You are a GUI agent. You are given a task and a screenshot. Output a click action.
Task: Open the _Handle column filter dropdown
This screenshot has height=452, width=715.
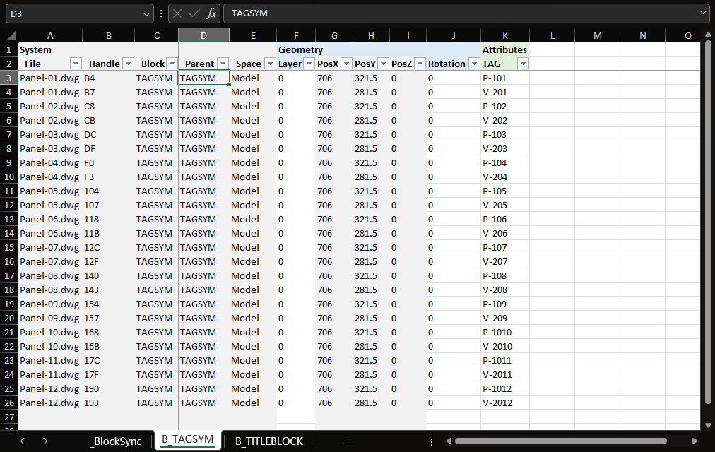(x=128, y=64)
